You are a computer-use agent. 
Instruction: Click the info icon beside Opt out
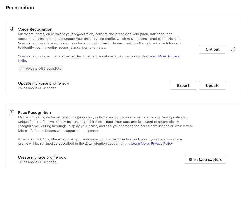[x=233, y=49]
